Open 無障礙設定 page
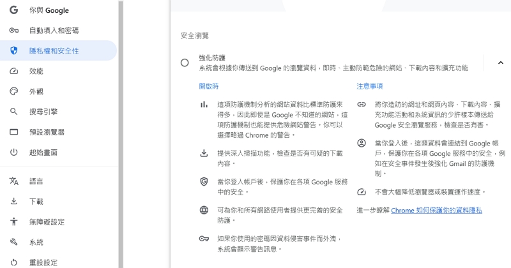 tap(59, 222)
